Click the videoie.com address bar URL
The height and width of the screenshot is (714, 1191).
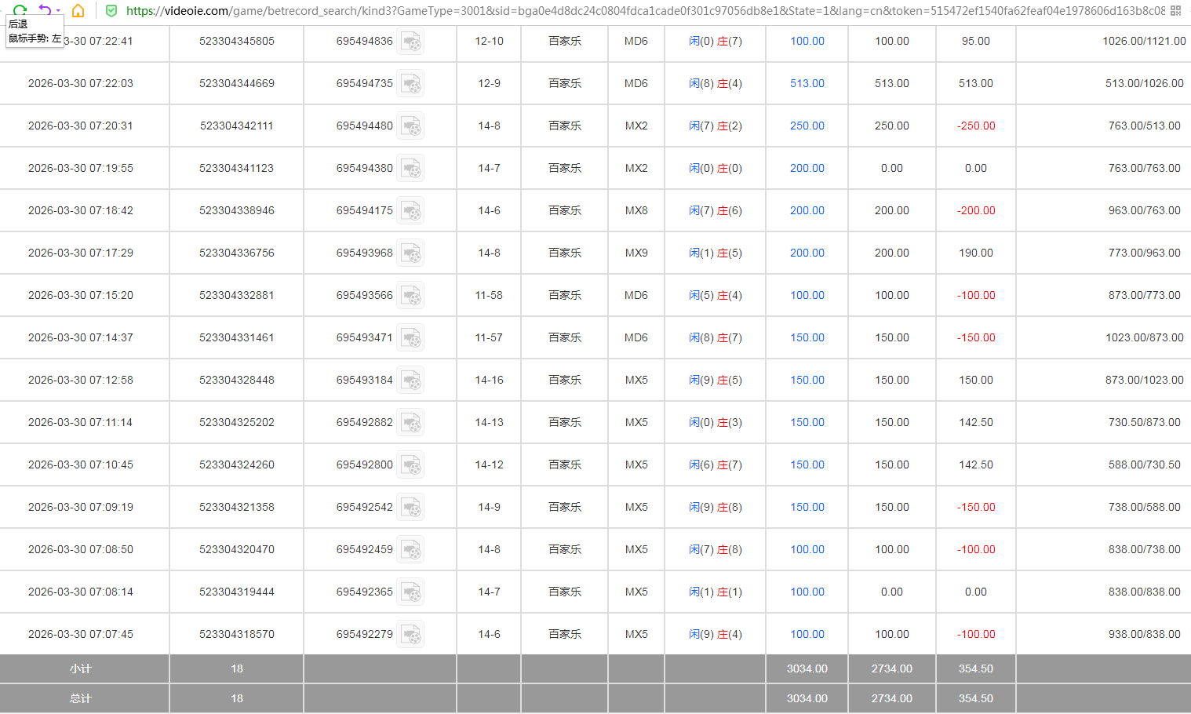coord(628,11)
